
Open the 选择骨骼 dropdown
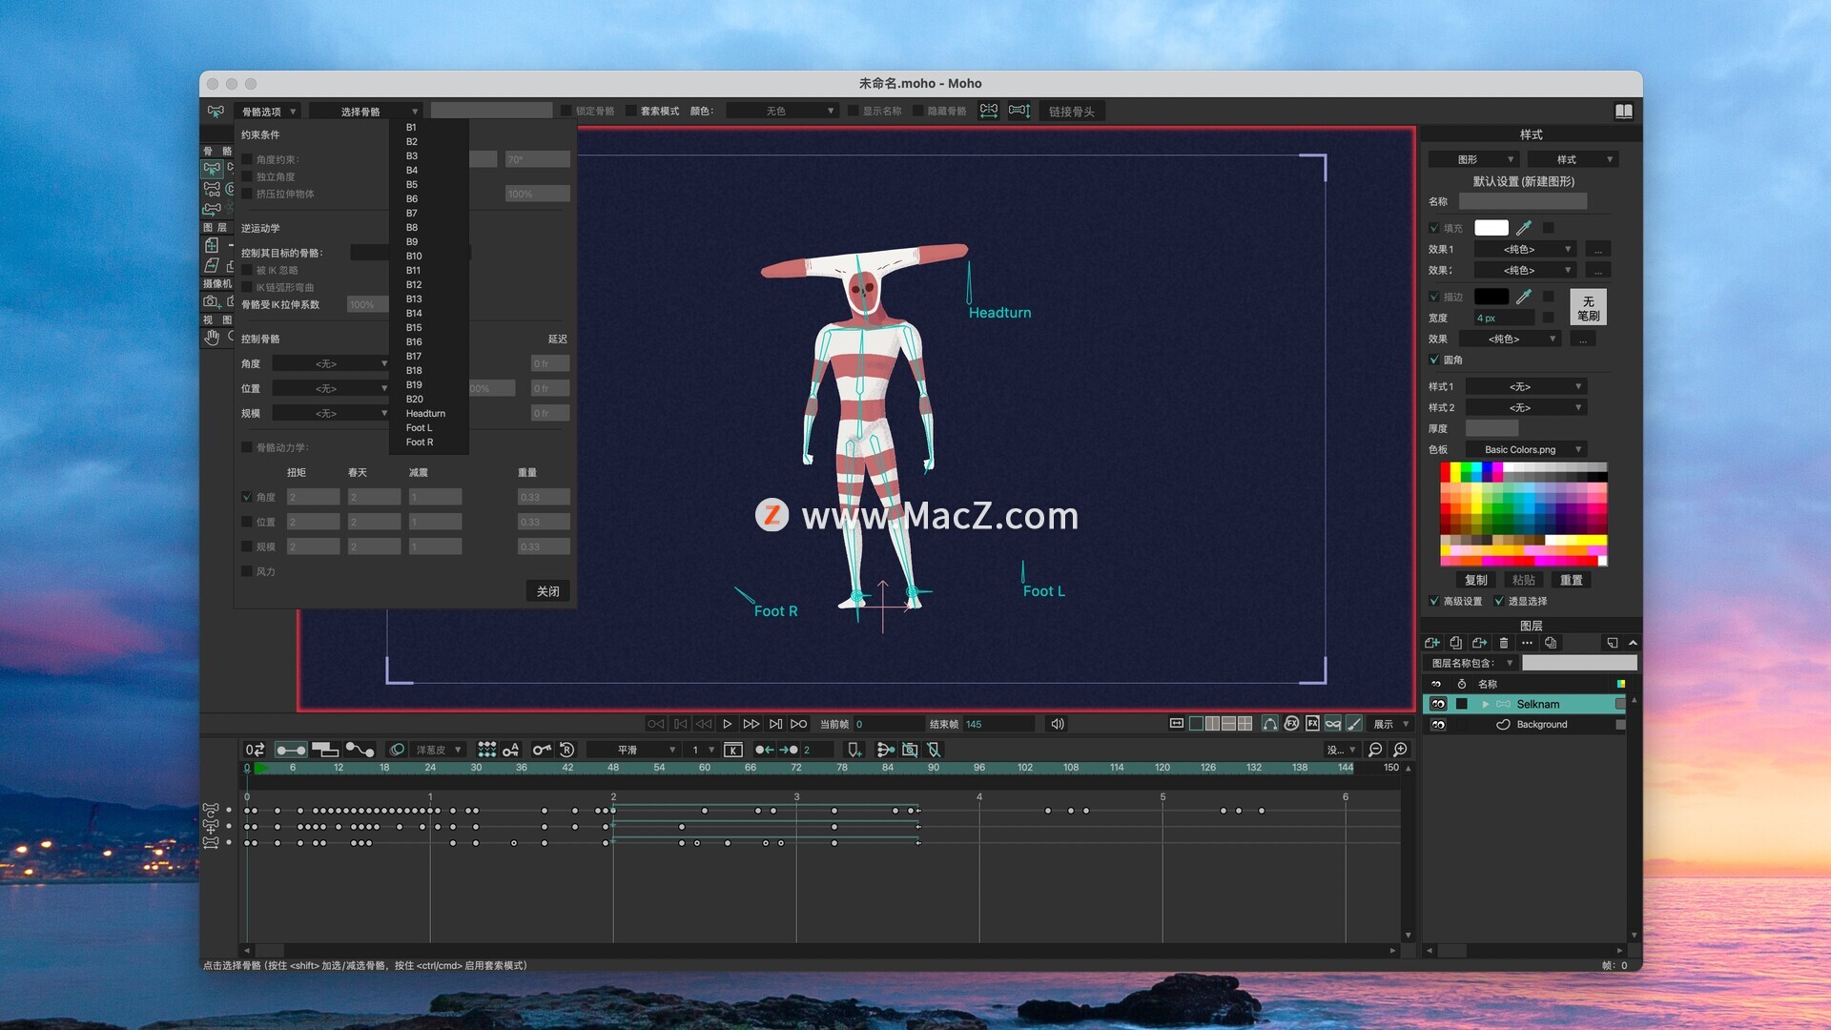[366, 112]
